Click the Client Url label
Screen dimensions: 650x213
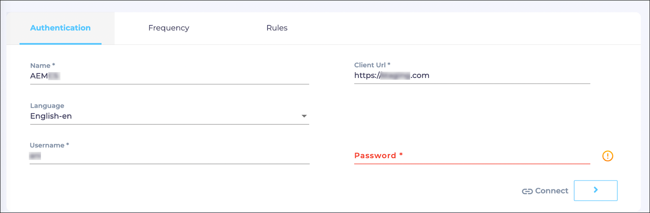[x=370, y=65]
